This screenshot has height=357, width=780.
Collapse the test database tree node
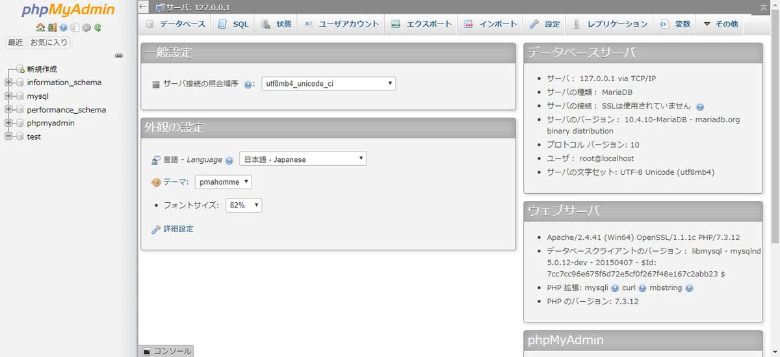8,137
